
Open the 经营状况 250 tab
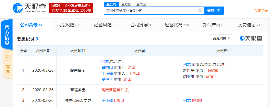point(177,25)
